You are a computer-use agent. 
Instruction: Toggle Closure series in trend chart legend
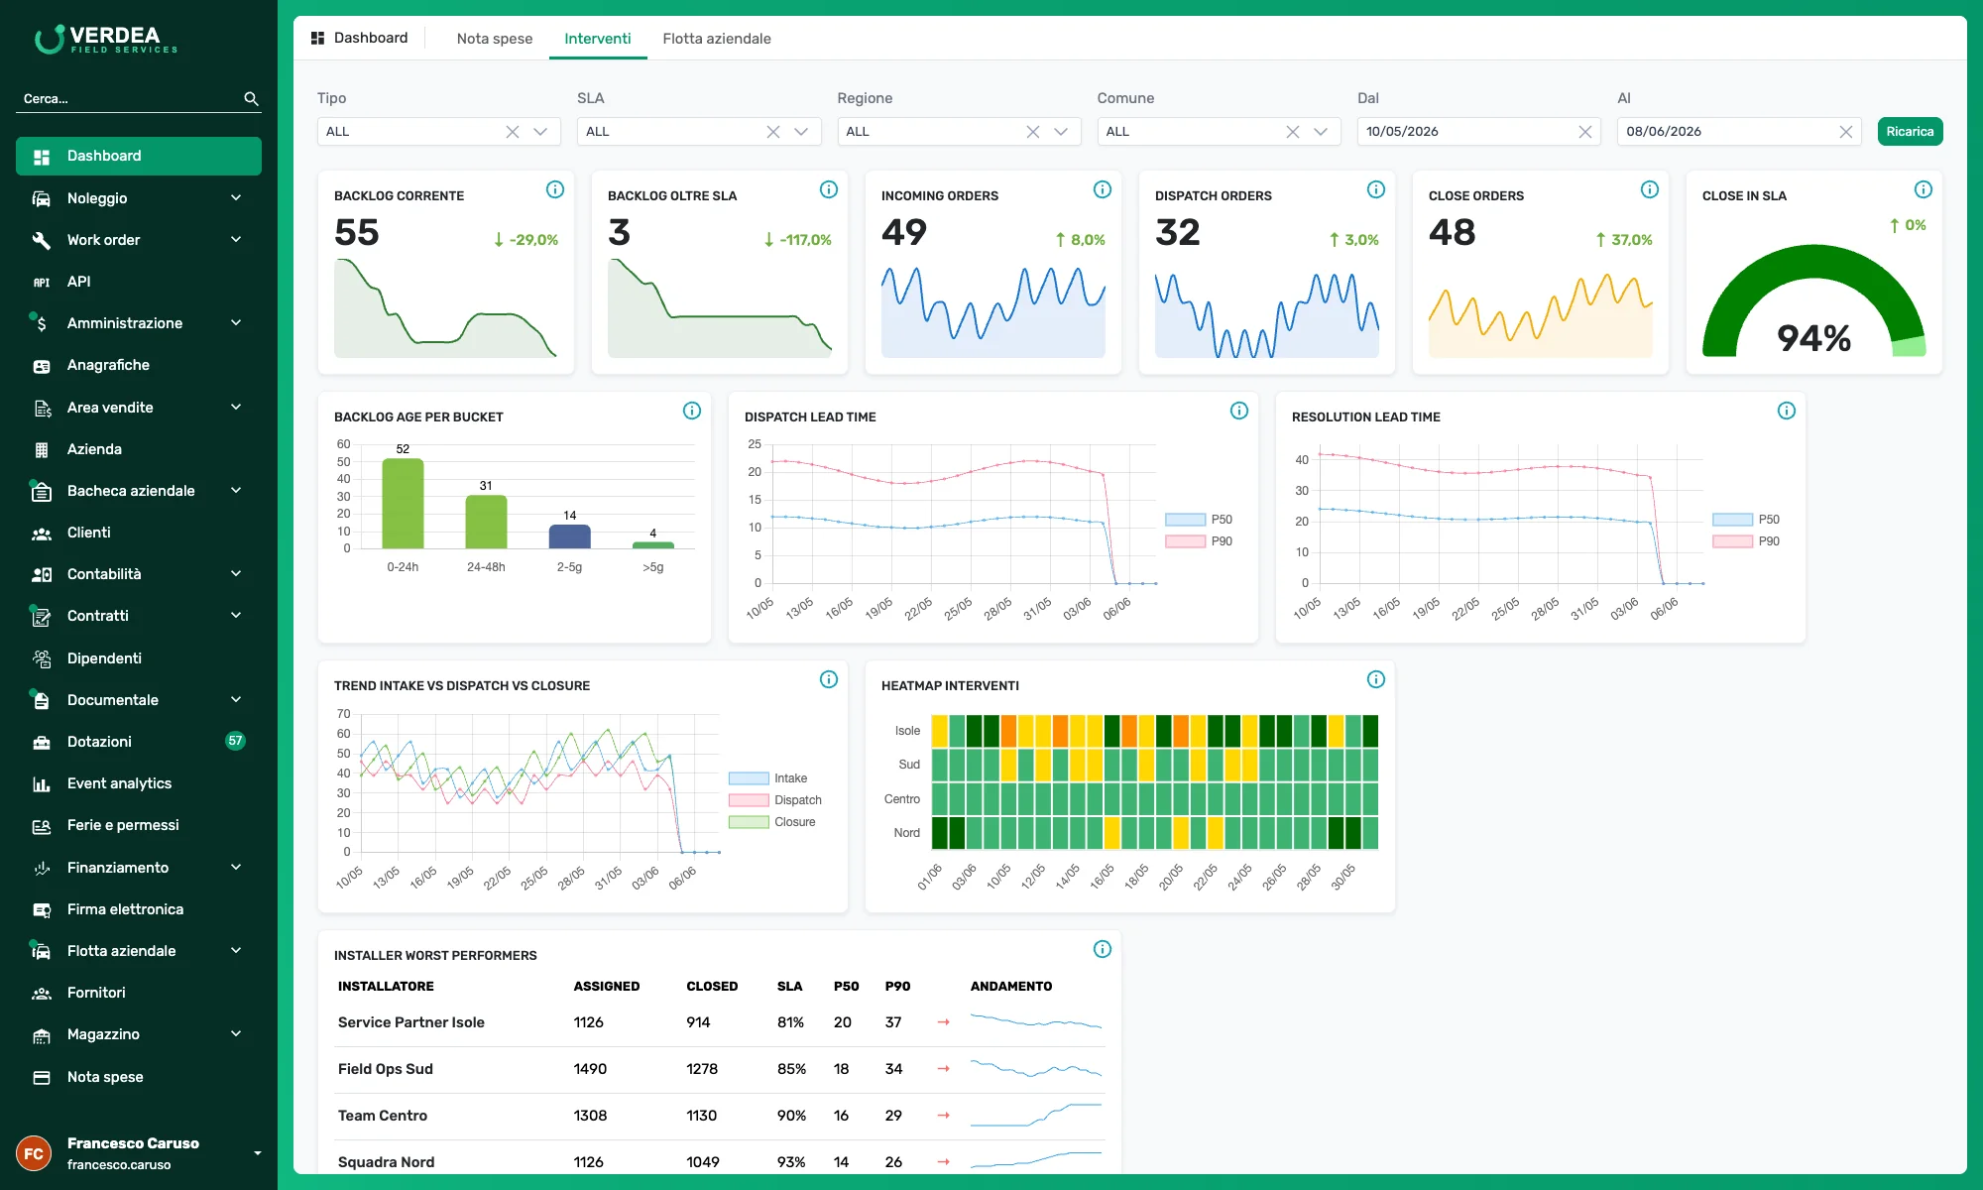click(772, 822)
